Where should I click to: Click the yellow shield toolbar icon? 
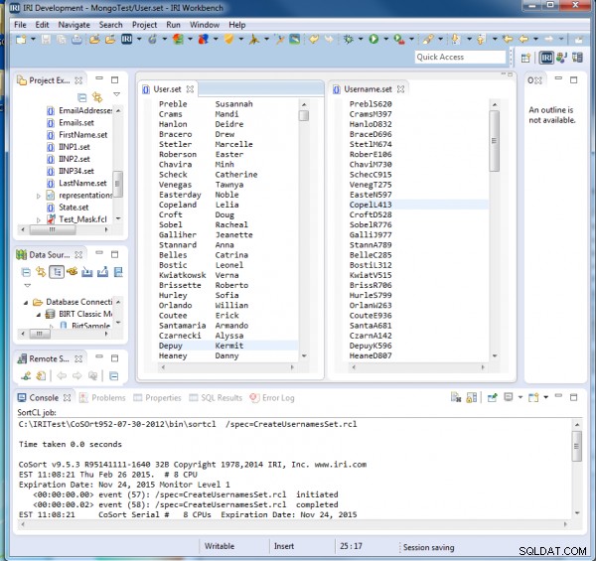pyautogui.click(x=228, y=39)
